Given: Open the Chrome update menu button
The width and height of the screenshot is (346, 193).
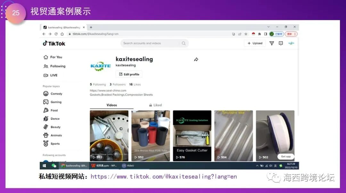Looking at the screenshot, I should pyautogui.click(x=291, y=34).
